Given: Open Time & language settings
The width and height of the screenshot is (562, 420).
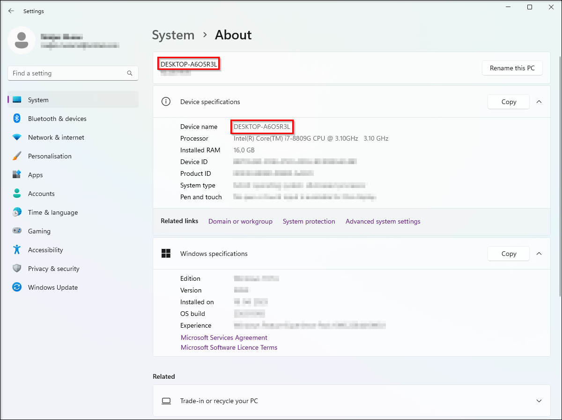Looking at the screenshot, I should 52,212.
